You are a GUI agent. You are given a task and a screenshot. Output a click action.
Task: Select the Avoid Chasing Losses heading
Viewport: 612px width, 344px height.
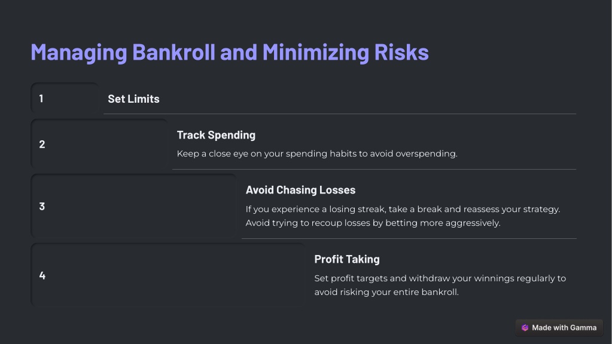point(300,190)
